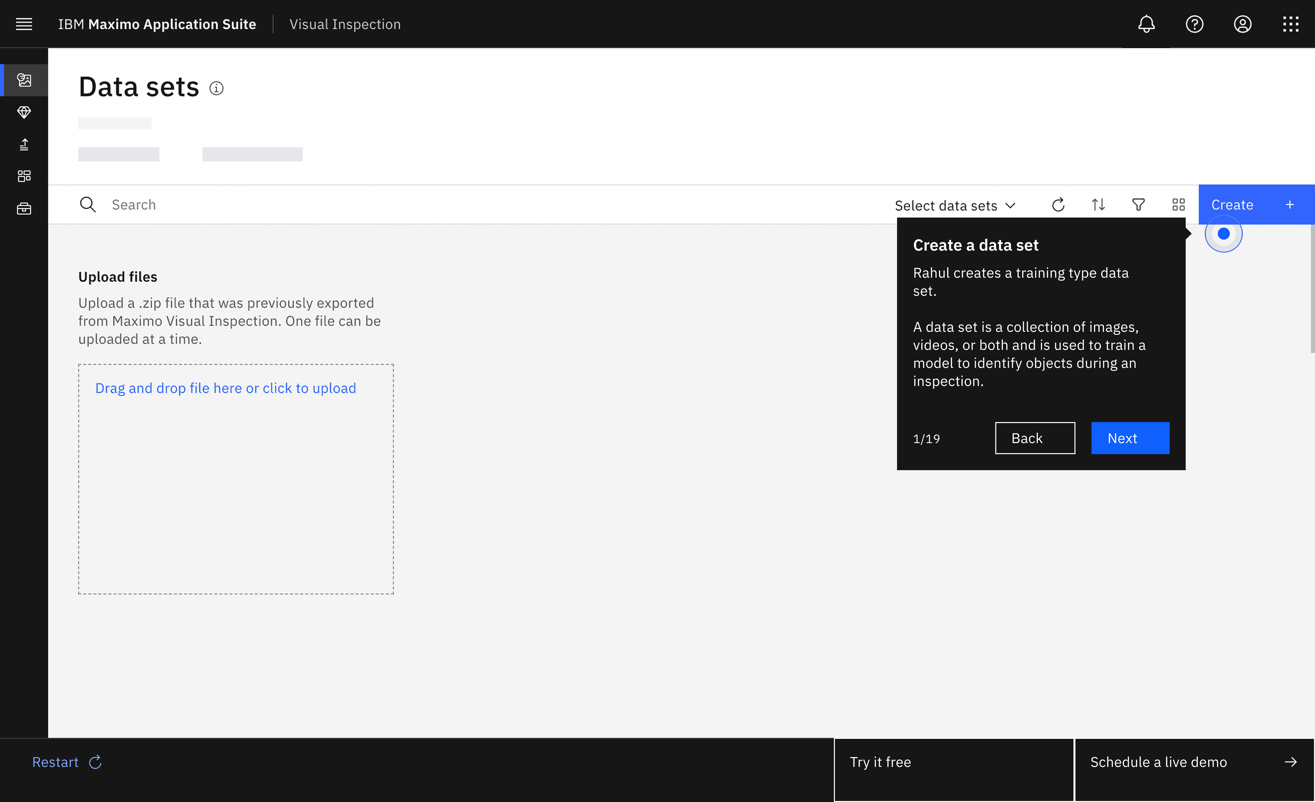Click the sort arrows icon
The height and width of the screenshot is (802, 1315).
[x=1098, y=205]
